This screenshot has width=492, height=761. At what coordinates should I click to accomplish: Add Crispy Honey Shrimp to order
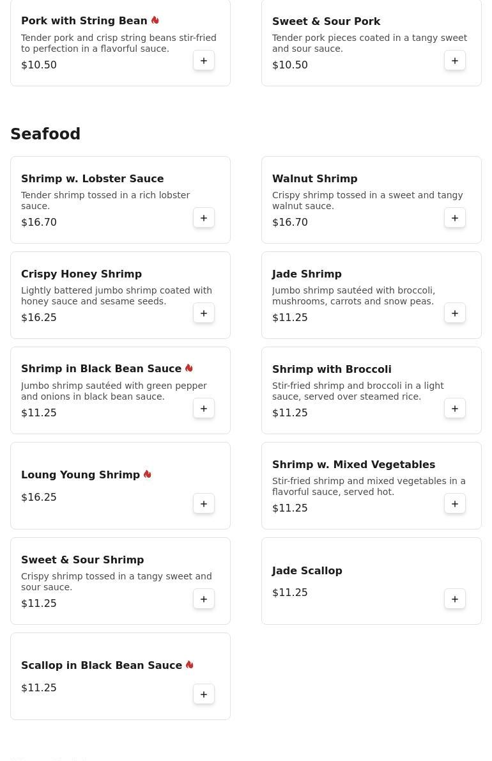coord(204,313)
